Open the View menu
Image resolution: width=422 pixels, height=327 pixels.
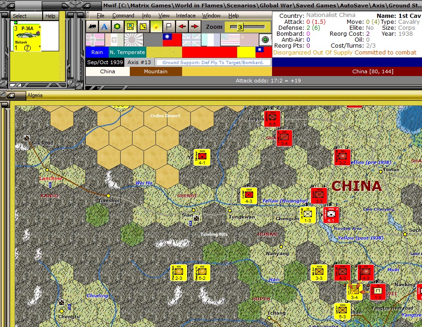164,16
